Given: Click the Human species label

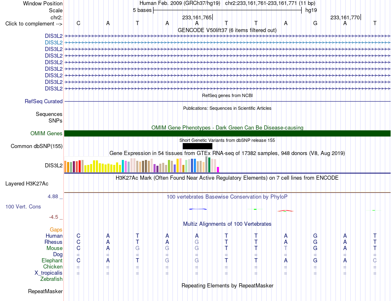Looking at the screenshot, I should (x=54, y=236).
